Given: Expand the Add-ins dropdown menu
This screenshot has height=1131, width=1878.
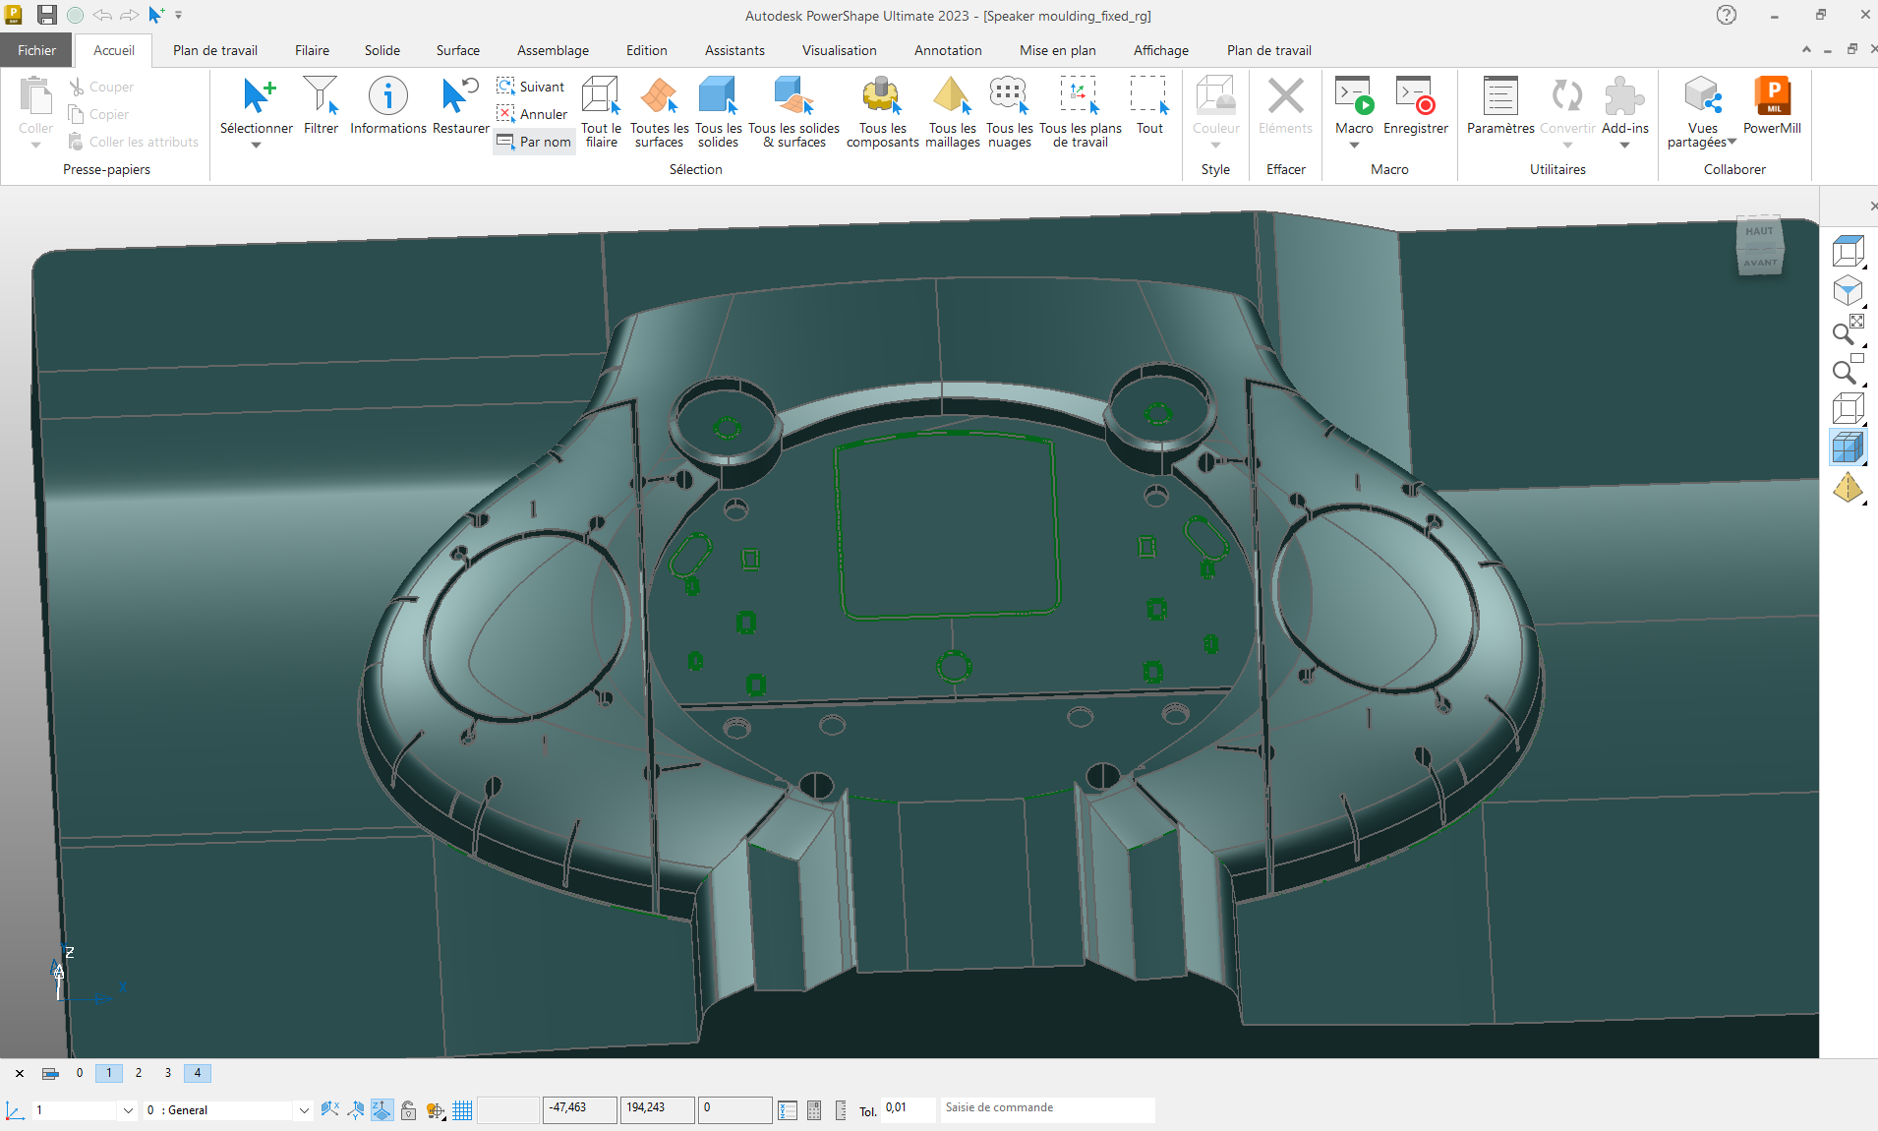Looking at the screenshot, I should (x=1624, y=146).
